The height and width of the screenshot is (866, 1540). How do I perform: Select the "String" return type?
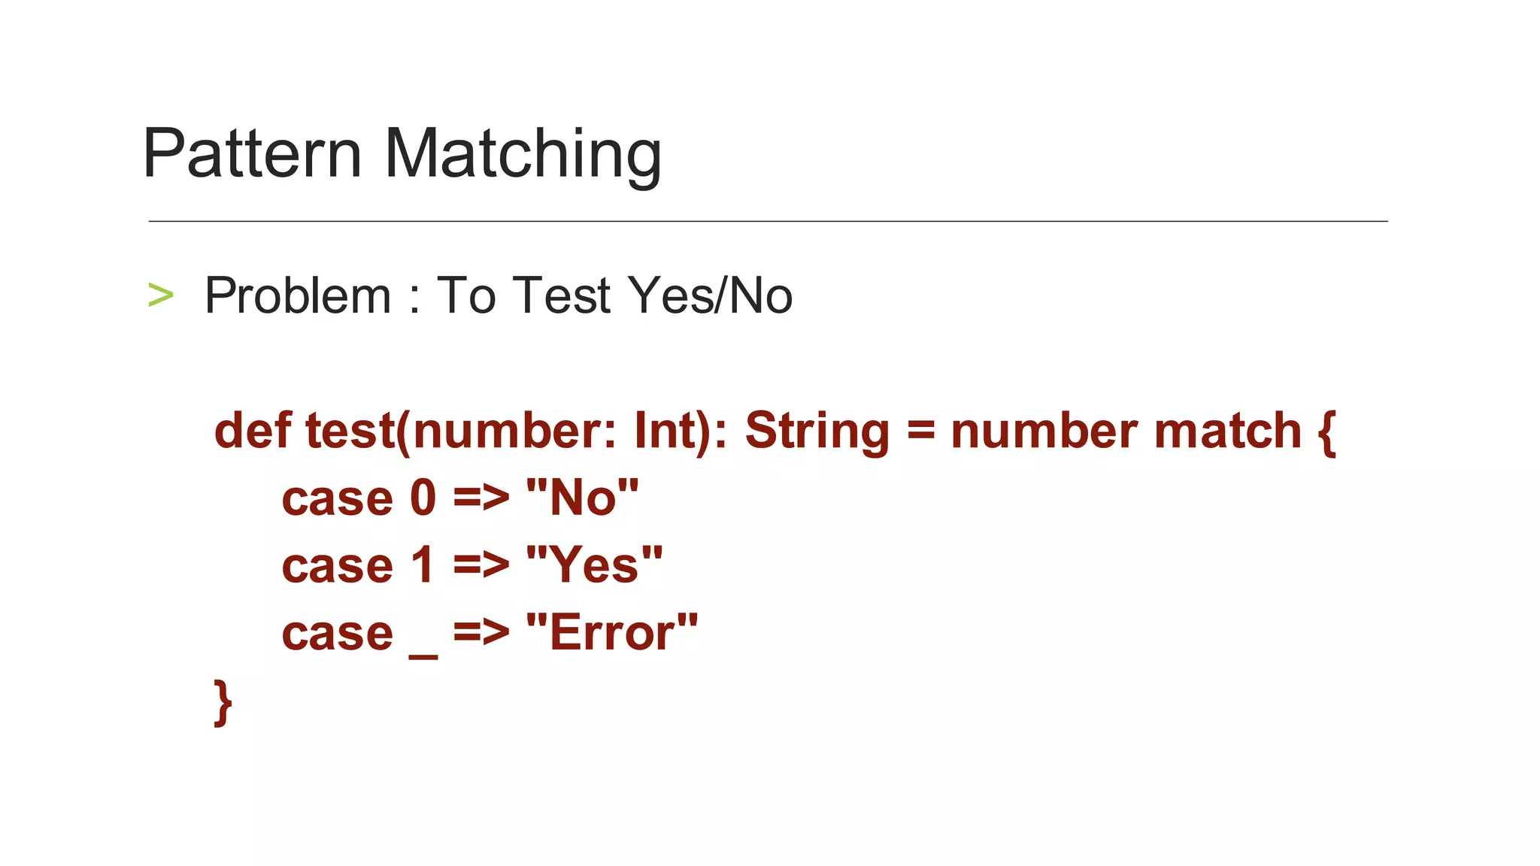tap(817, 431)
